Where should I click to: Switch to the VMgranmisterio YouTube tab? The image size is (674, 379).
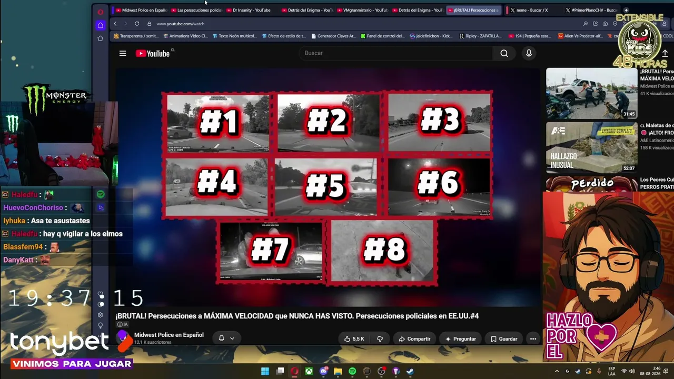362,10
